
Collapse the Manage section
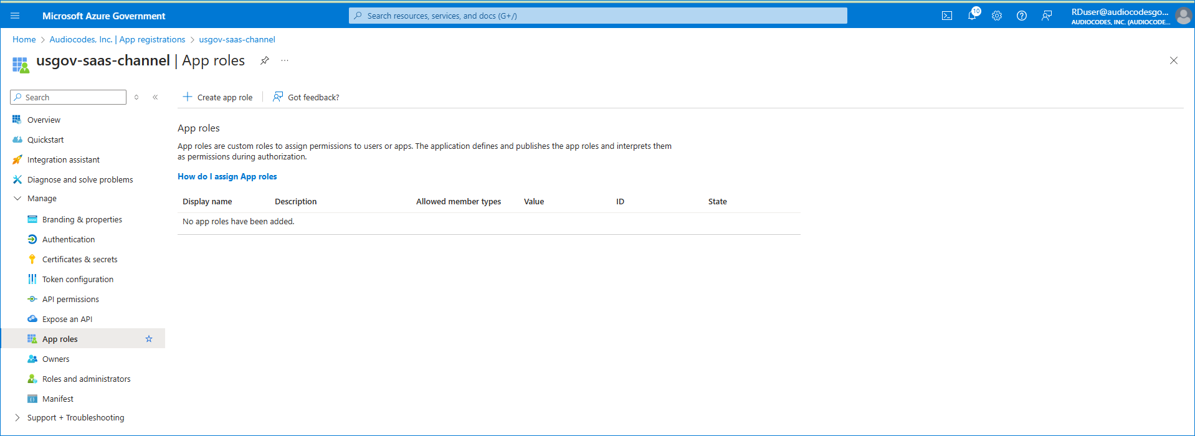click(17, 199)
